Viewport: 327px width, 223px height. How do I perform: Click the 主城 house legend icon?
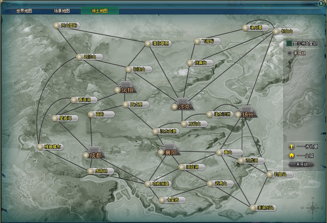click(291, 155)
